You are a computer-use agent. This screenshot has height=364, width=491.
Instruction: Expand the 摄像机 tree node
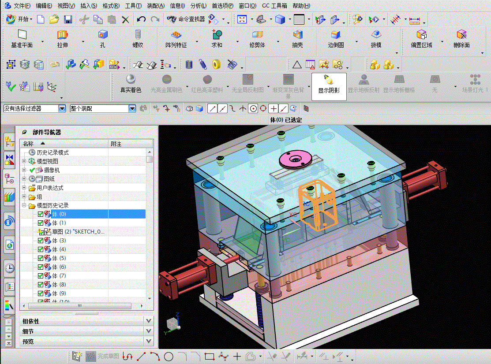pos(24,170)
